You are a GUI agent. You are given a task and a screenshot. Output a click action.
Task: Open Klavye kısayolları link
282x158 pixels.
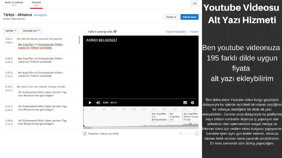click(x=176, y=32)
